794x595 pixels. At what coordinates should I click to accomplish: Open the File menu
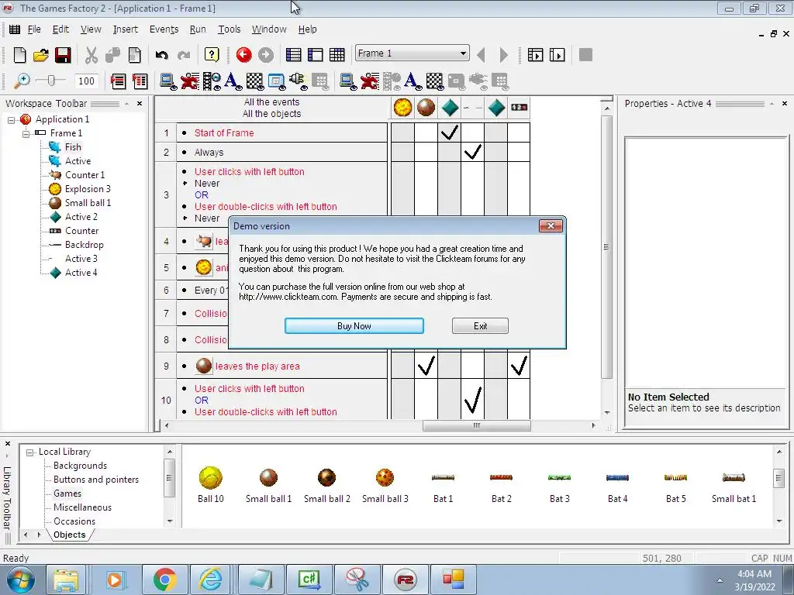[34, 29]
